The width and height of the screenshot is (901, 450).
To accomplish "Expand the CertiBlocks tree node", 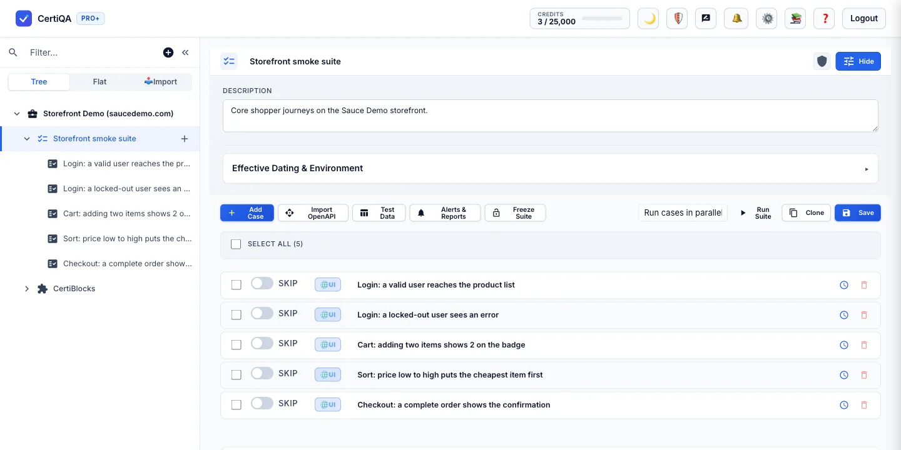I will pyautogui.click(x=27, y=289).
